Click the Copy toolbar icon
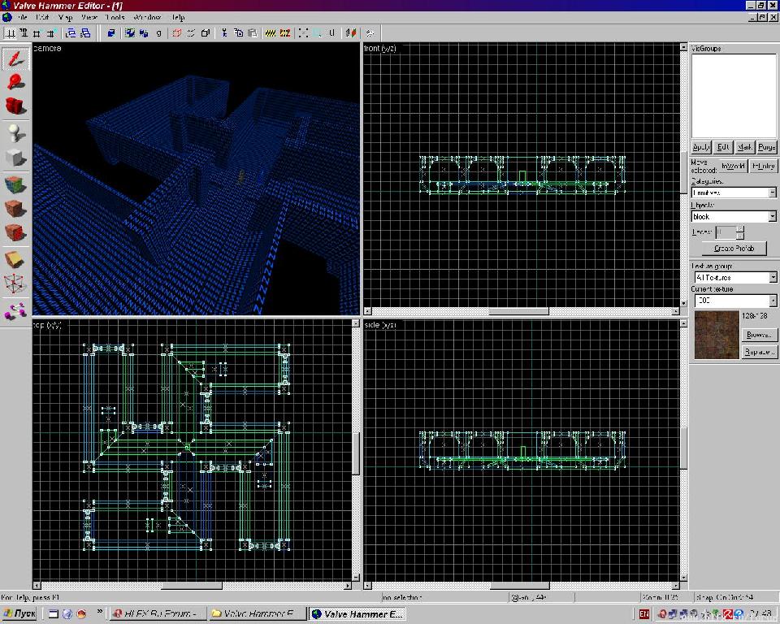Viewport: 780px width, 624px height. [x=238, y=33]
